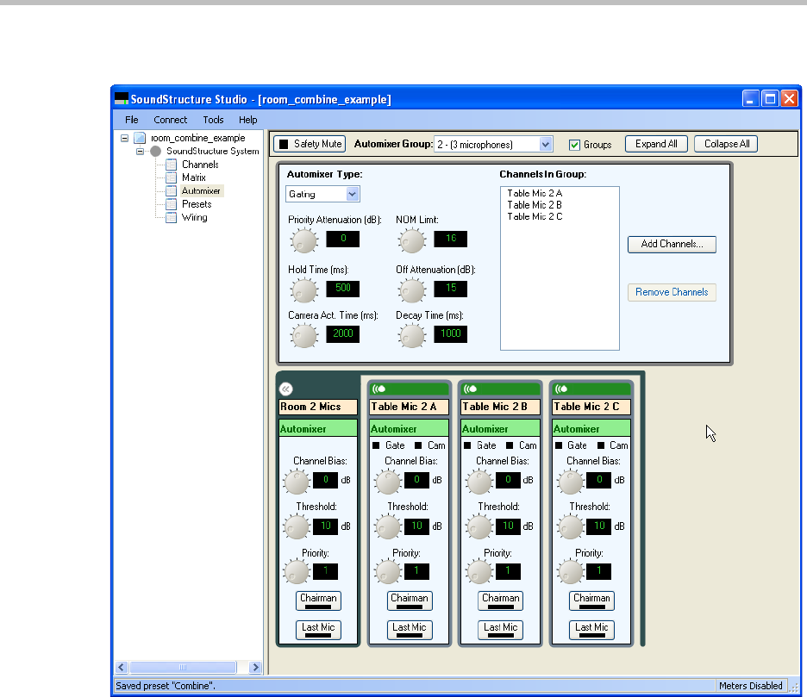
Task: Click the Hold Time knob
Action: (303, 289)
